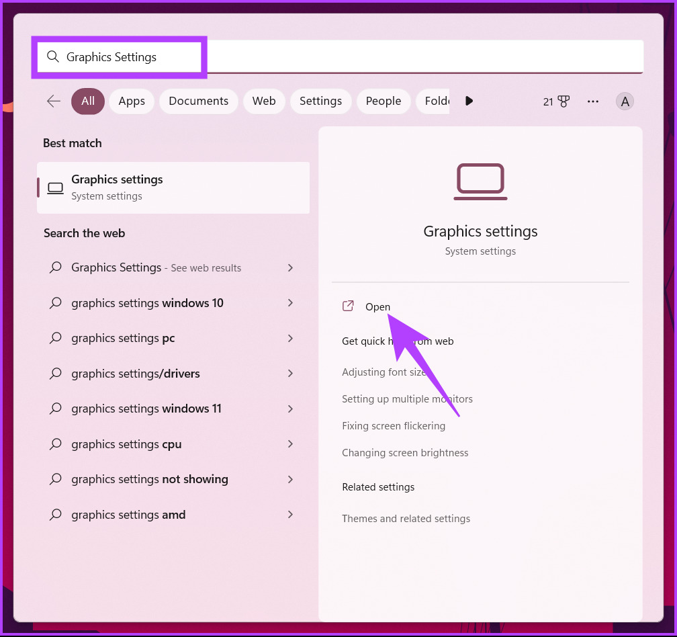The width and height of the screenshot is (677, 637).
Task: Select the Graphics settings best match icon
Action: coord(55,187)
